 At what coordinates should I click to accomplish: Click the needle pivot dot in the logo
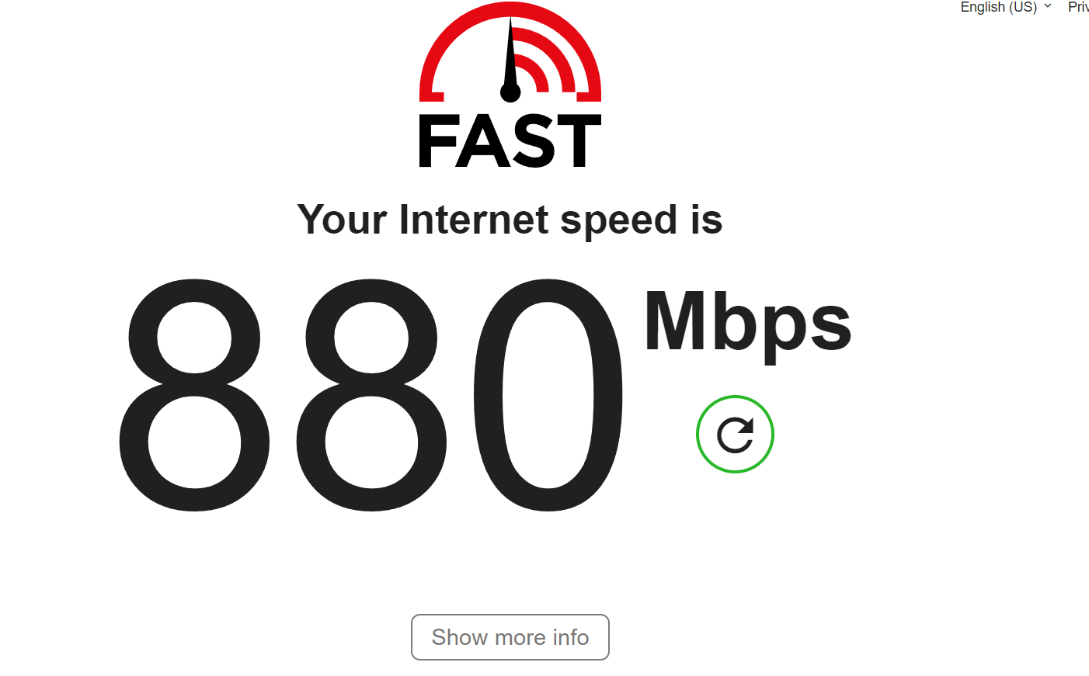(x=510, y=92)
